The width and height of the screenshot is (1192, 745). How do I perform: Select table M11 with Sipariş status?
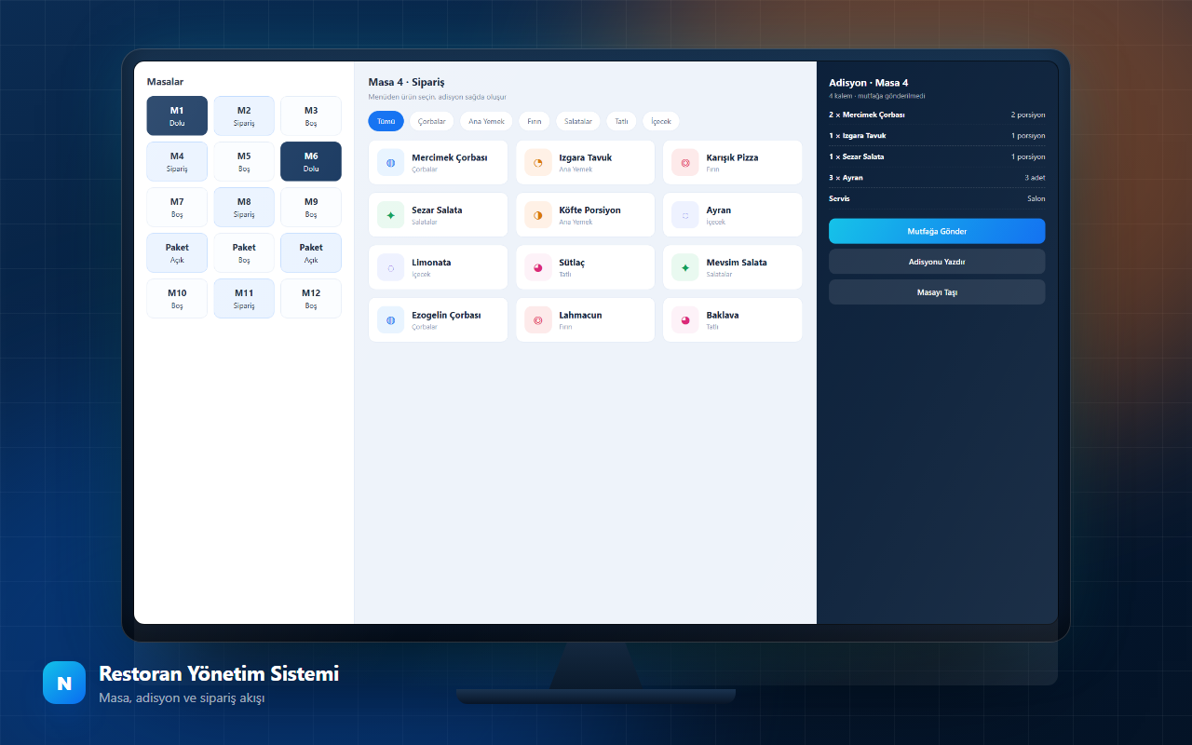point(244,298)
